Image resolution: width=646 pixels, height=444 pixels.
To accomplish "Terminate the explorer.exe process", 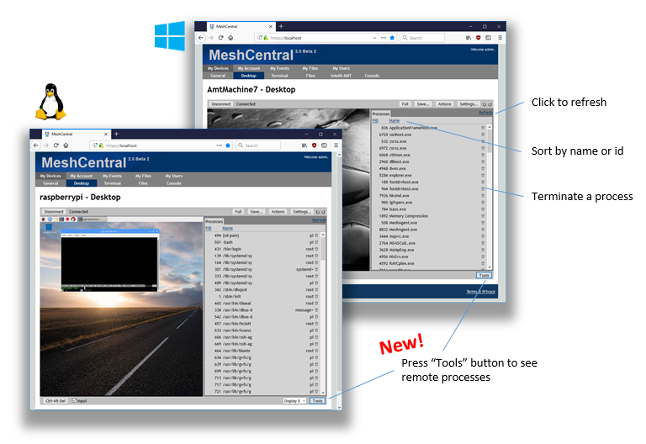I will pos(483,175).
